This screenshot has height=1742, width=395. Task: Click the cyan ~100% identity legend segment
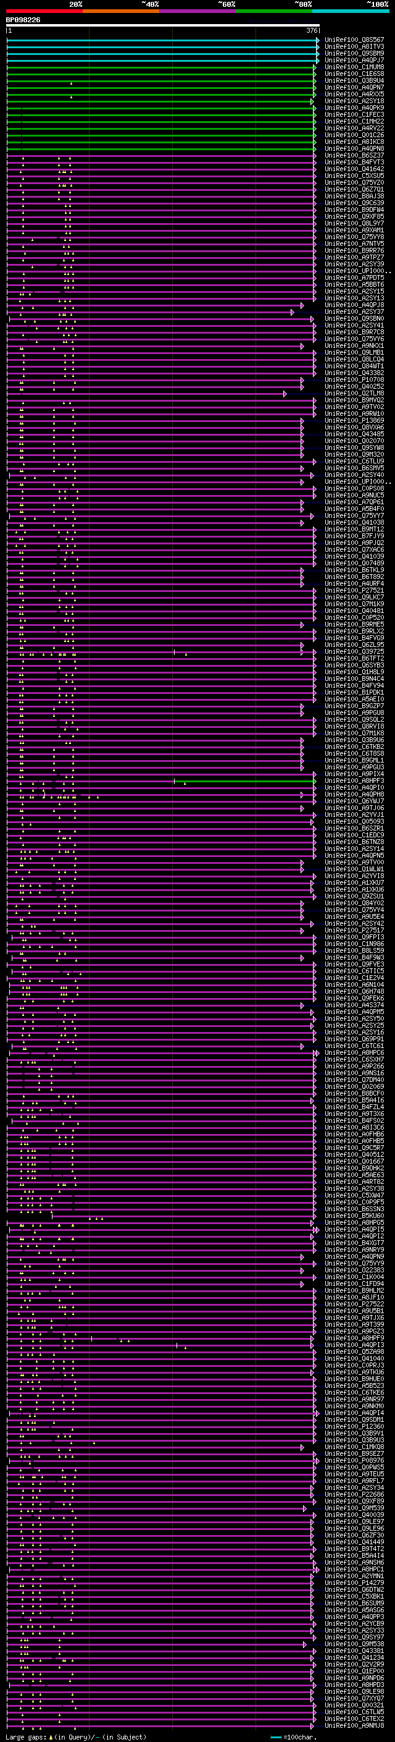point(351,11)
